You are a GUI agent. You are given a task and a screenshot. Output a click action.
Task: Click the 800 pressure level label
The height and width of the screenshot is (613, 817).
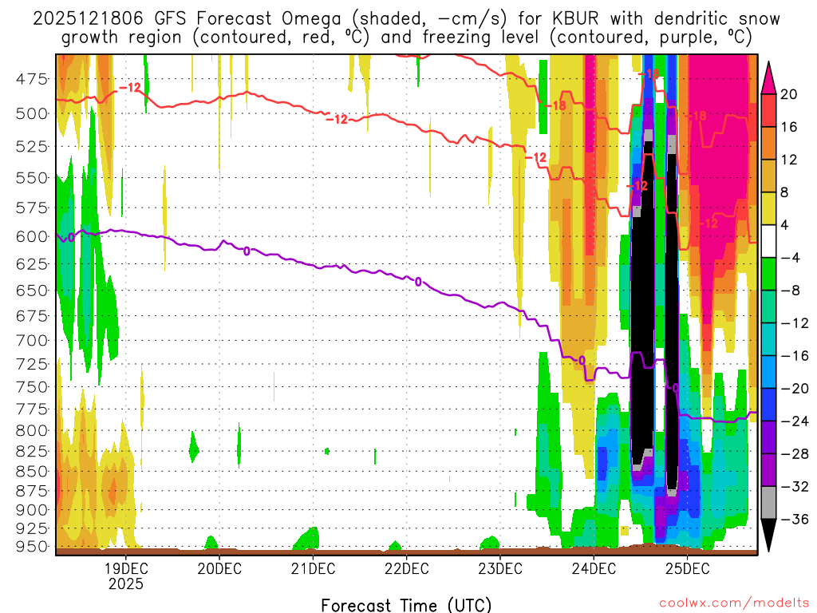tap(31, 430)
